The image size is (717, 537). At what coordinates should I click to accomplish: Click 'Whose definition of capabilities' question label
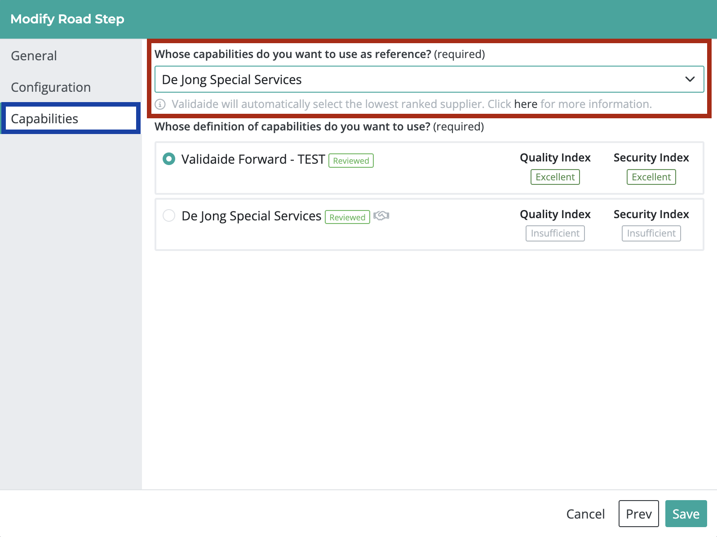(319, 127)
